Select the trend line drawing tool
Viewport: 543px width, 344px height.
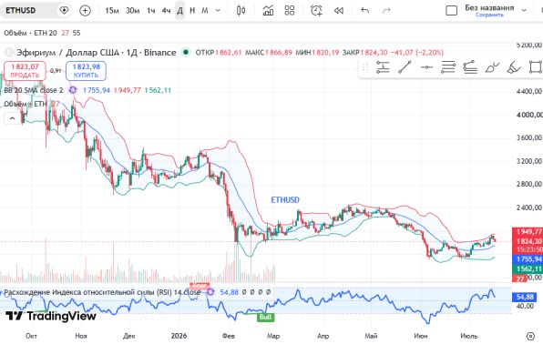click(x=405, y=67)
